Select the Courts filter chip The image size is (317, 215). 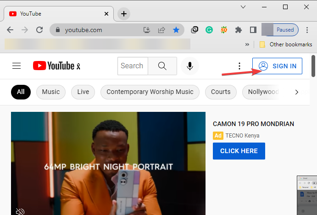[x=221, y=92]
